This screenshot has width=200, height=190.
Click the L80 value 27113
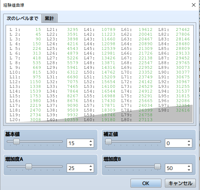pos(146,120)
